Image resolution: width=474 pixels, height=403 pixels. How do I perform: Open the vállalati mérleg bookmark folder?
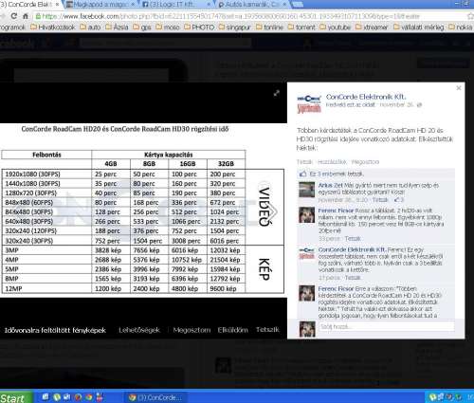click(x=419, y=27)
